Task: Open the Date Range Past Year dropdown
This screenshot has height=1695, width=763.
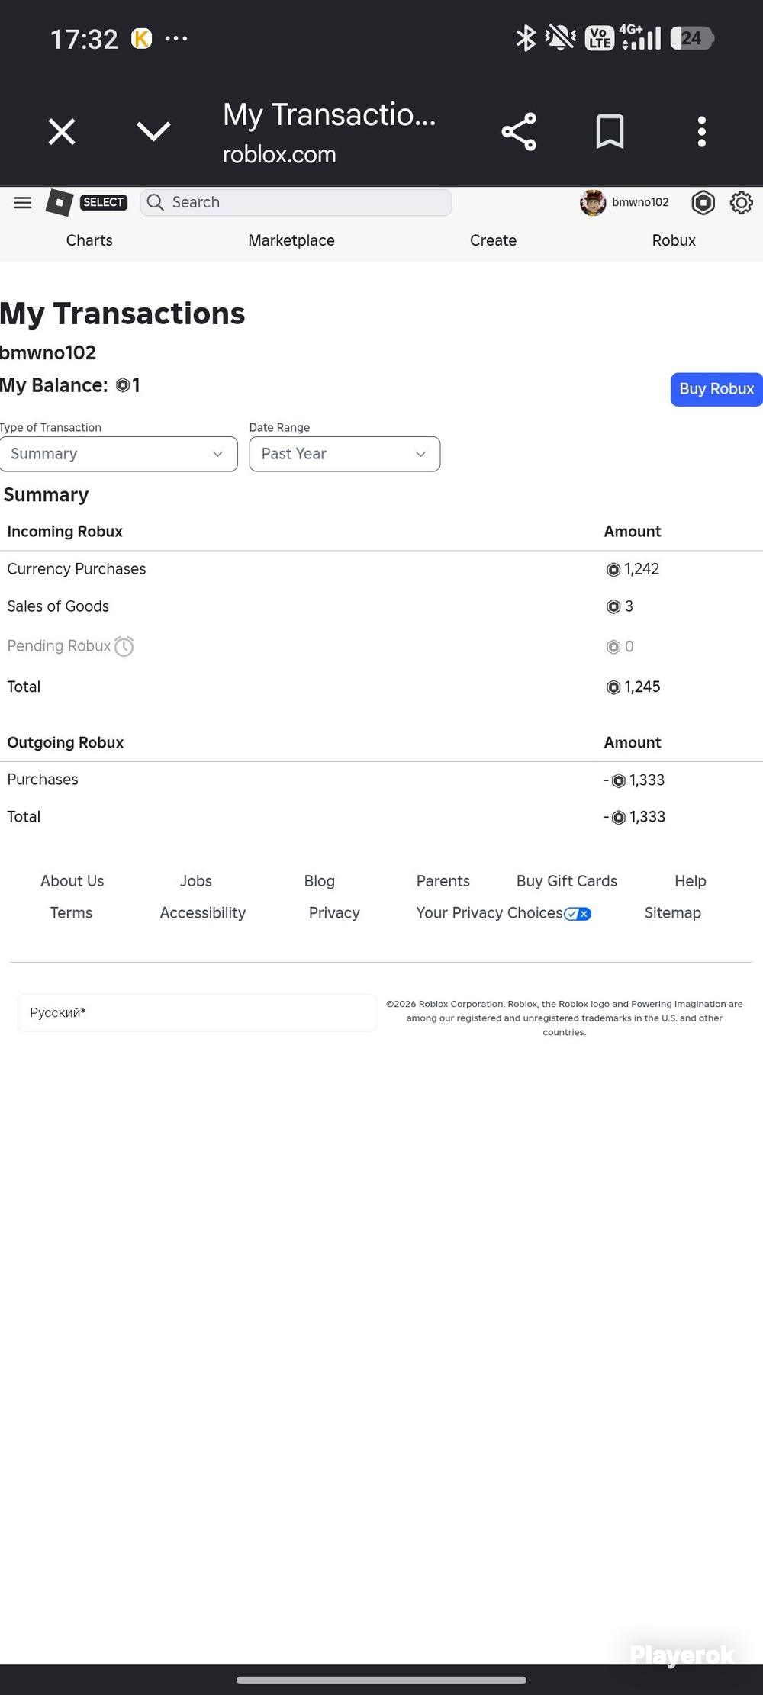Action: pos(345,454)
